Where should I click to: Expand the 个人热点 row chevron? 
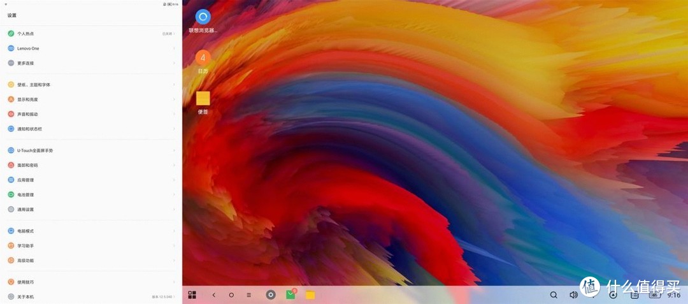coord(175,33)
